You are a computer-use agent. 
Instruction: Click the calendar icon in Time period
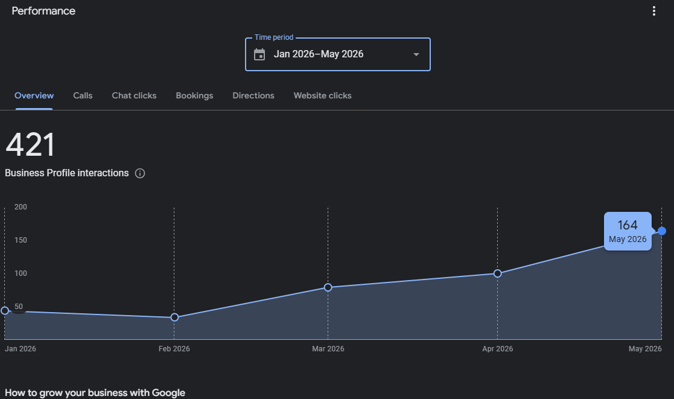pos(259,54)
